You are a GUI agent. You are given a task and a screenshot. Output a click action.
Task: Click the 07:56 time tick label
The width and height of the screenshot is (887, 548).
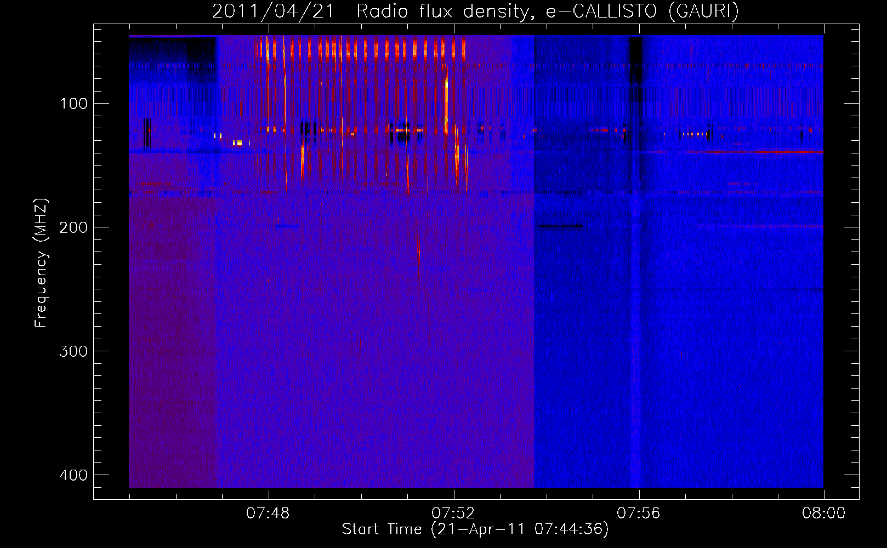tap(639, 513)
